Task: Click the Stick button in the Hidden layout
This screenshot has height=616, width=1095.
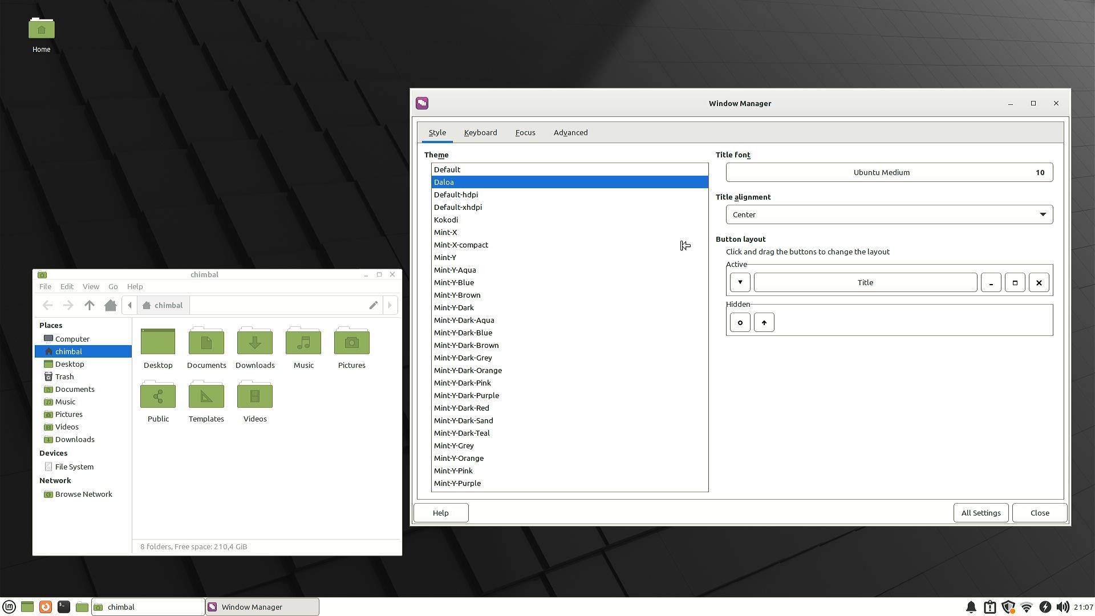Action: point(740,322)
